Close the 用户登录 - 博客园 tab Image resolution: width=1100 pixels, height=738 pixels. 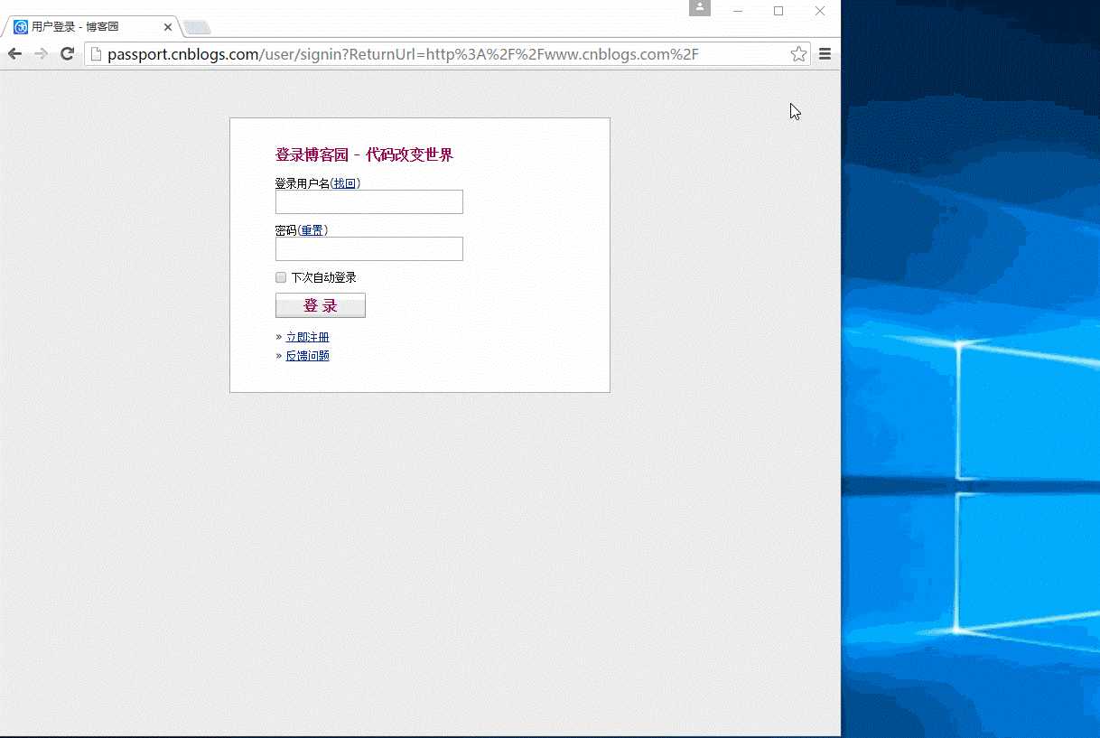[167, 27]
